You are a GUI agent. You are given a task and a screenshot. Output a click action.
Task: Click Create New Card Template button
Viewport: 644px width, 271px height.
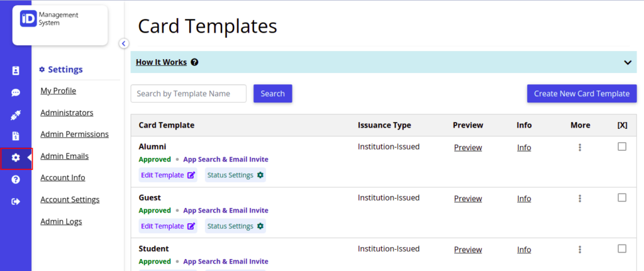coord(582,94)
